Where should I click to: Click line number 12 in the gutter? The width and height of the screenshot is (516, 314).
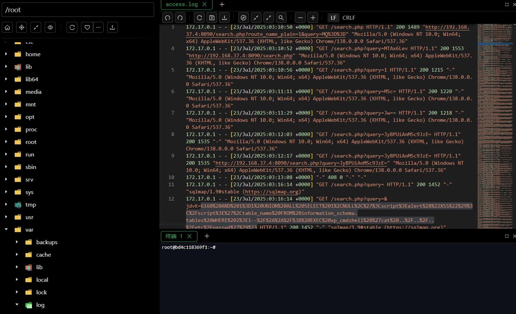pos(171,199)
